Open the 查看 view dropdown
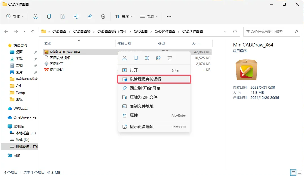Screen dimensions: 304x176 [149, 17]
